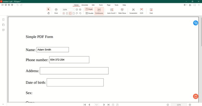Zoom in on the status bar
Screen dimensions: 202x106
tap(190, 105)
